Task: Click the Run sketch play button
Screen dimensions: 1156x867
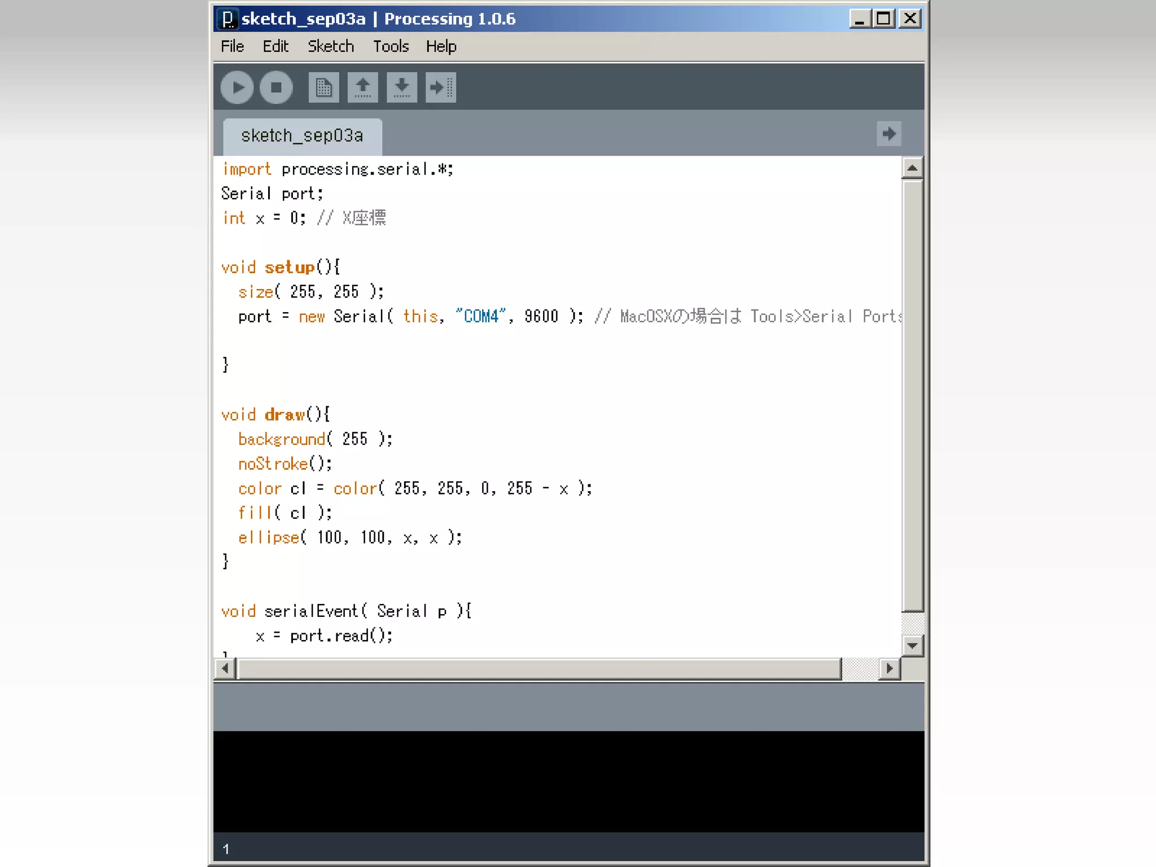Action: click(237, 87)
